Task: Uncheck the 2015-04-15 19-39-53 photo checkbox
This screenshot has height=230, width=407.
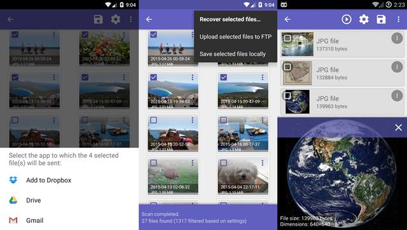Action: (153, 77)
